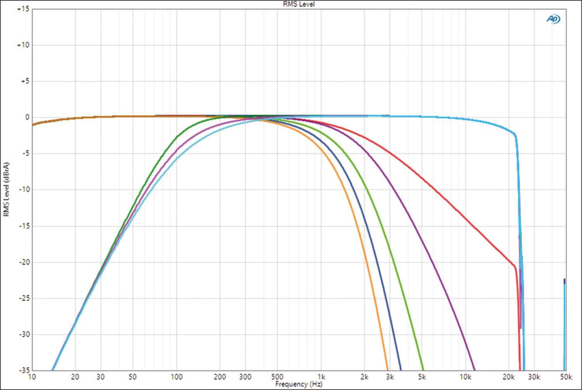Click the '10' frequency axis tick label
The height and width of the screenshot is (390, 582).
point(32,377)
